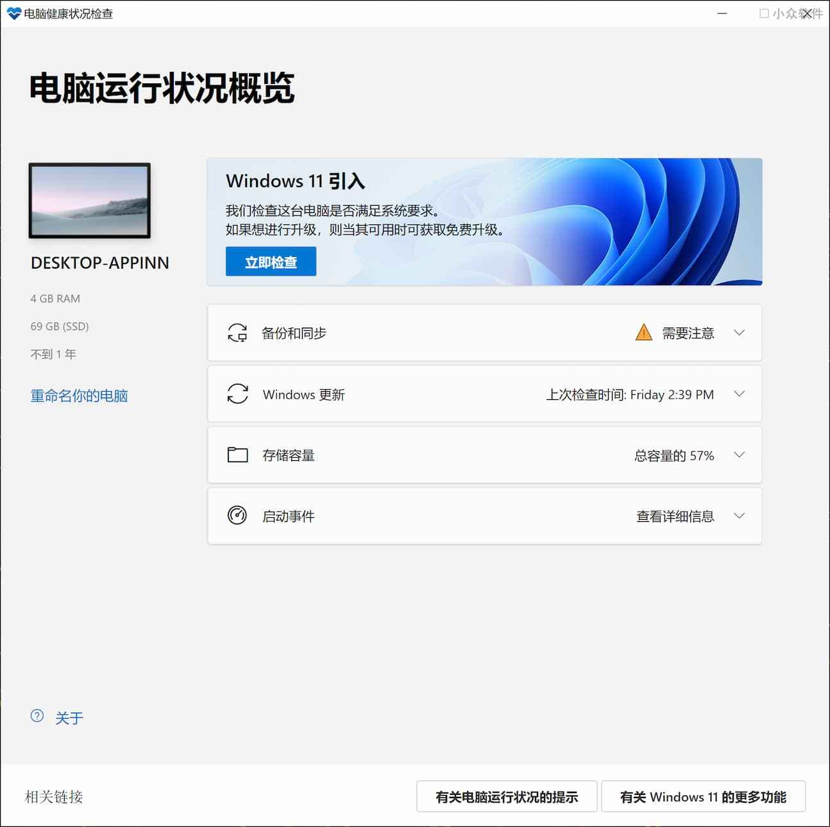Click the 备份和同步 label
830x827 pixels.
click(x=294, y=333)
